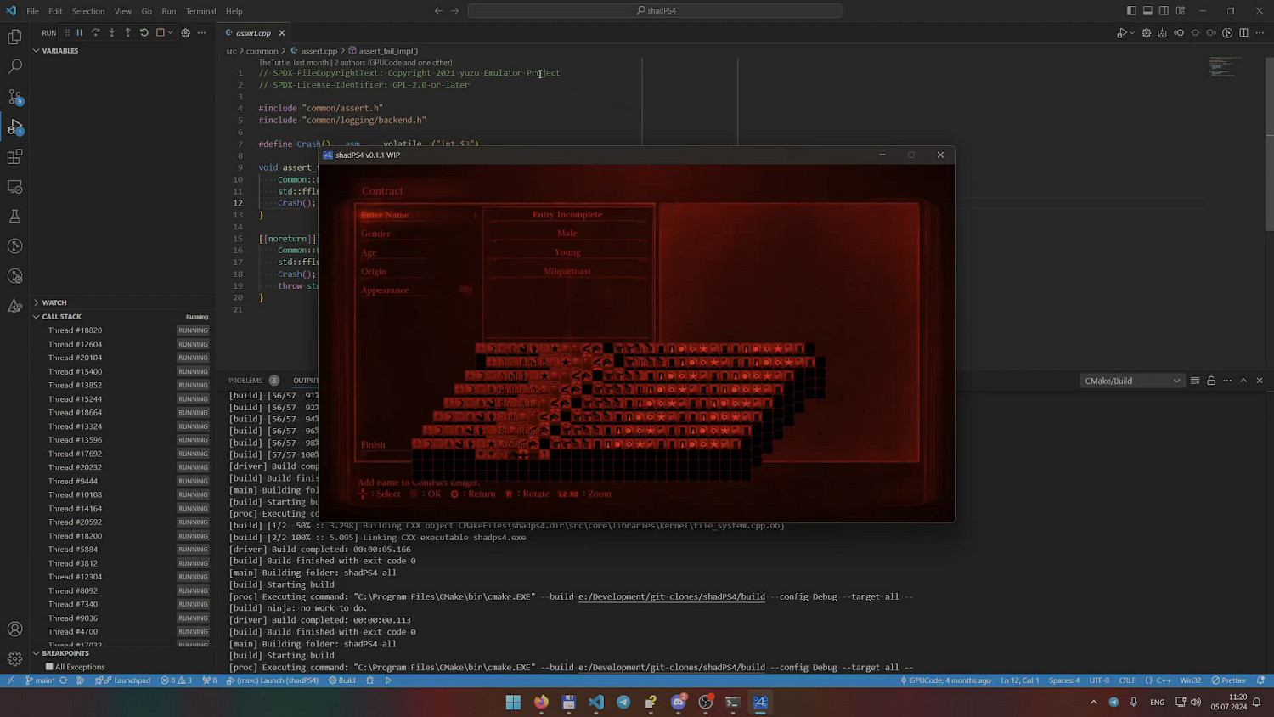Open the CMake/Build output channel dropdown

(1131, 381)
